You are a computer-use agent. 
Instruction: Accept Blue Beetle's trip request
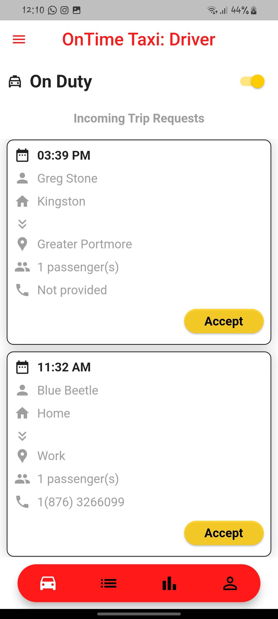pyautogui.click(x=224, y=533)
